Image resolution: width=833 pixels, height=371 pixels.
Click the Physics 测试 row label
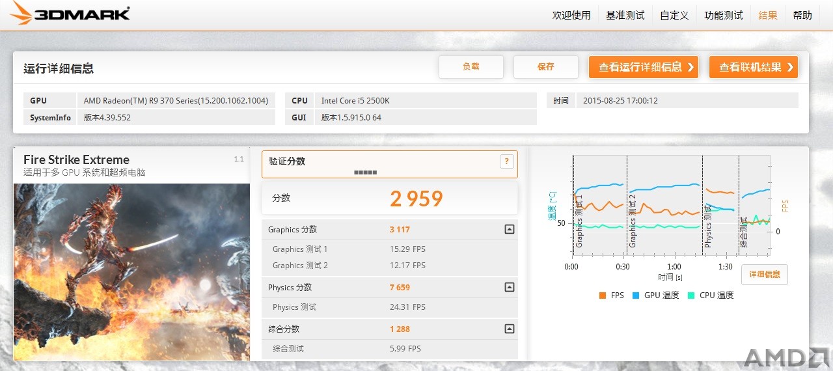[294, 307]
